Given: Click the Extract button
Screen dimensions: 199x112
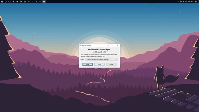Looking at the screenshot, I should [99, 64].
